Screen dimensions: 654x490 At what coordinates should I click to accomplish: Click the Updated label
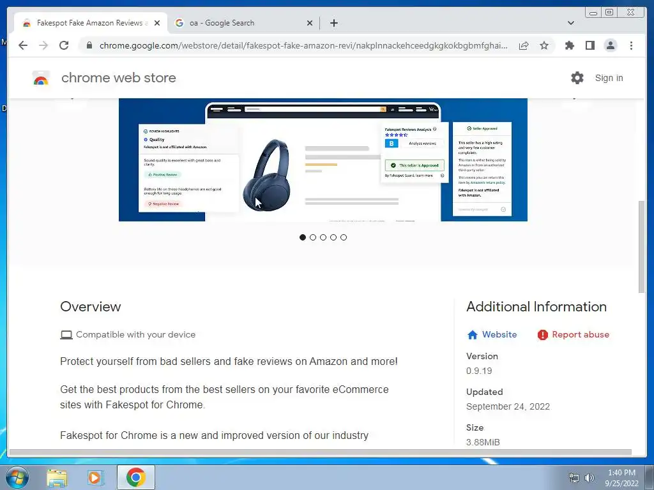click(485, 392)
